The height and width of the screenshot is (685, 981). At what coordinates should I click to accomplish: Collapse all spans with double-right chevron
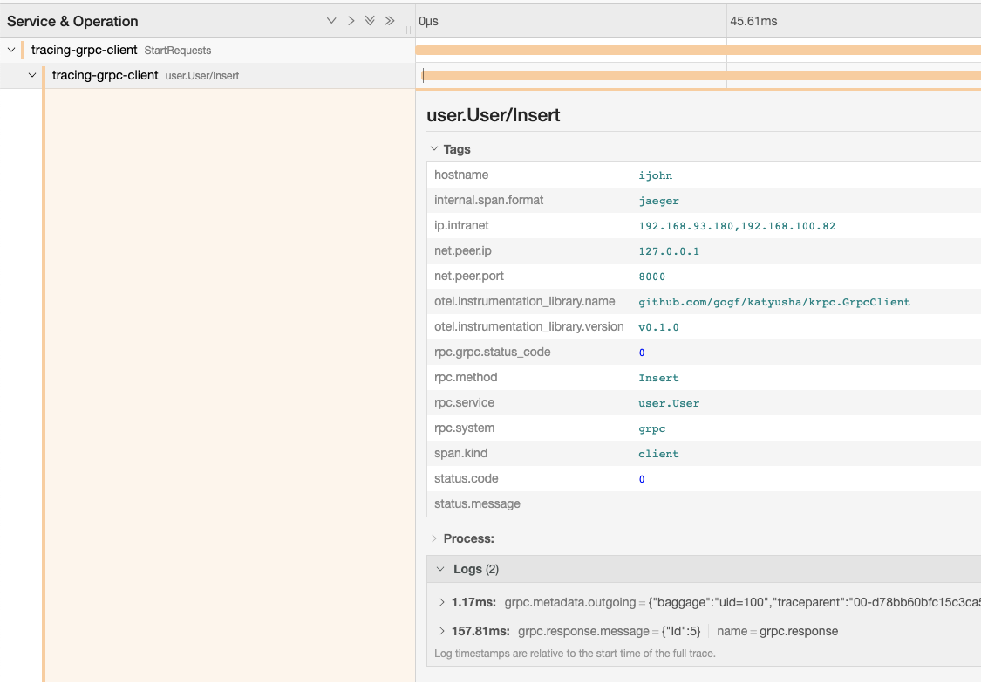pos(389,21)
